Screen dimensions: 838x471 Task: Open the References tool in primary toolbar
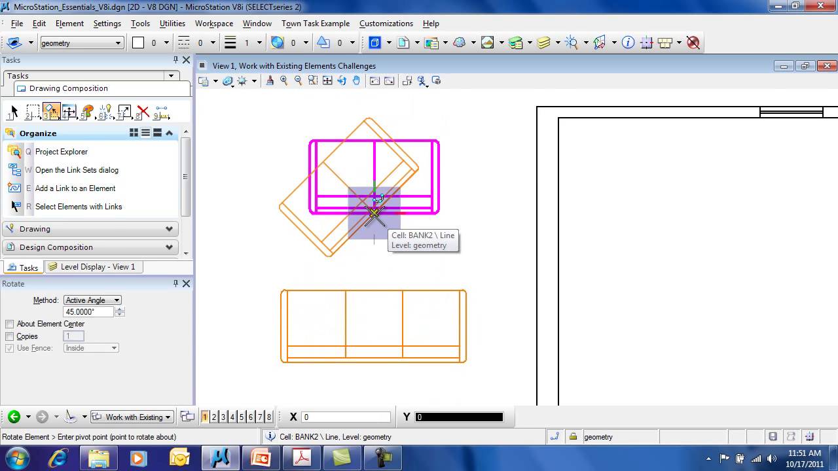point(403,43)
